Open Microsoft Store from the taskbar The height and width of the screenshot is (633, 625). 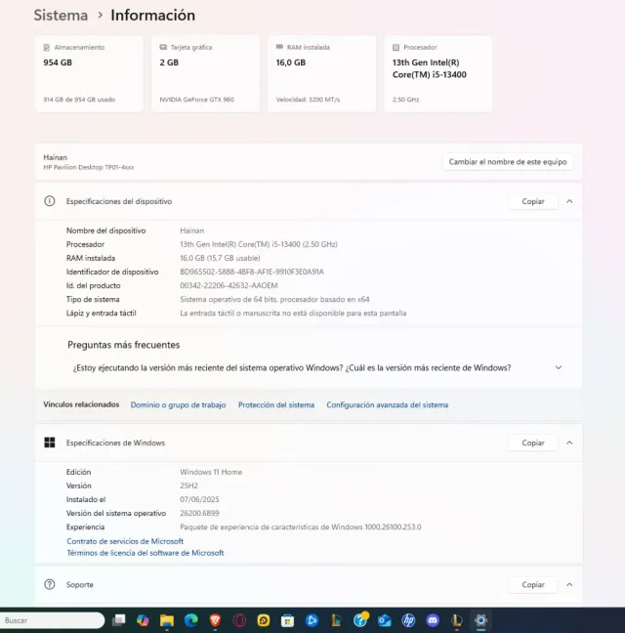[288, 620]
